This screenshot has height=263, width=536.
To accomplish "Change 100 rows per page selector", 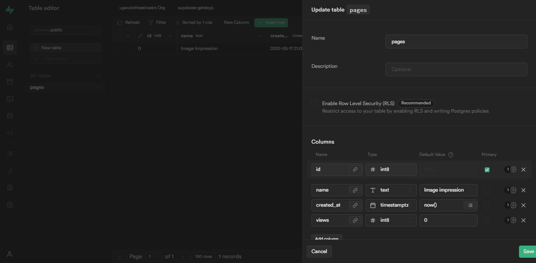I will 203,257.
